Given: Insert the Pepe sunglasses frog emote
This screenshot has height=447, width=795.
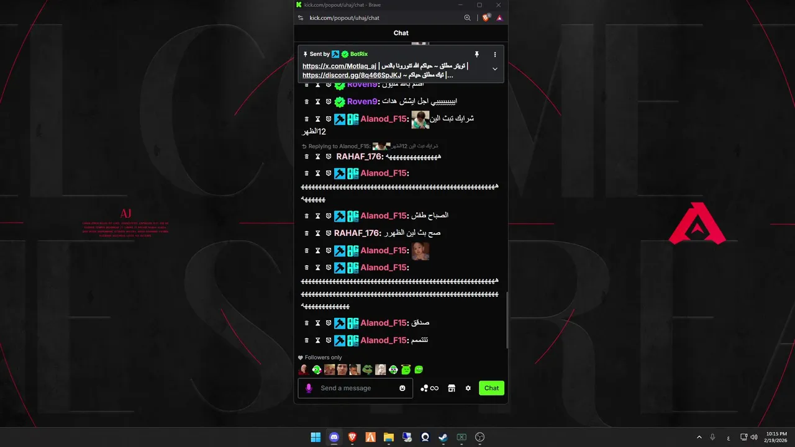Looking at the screenshot, I should tap(367, 370).
